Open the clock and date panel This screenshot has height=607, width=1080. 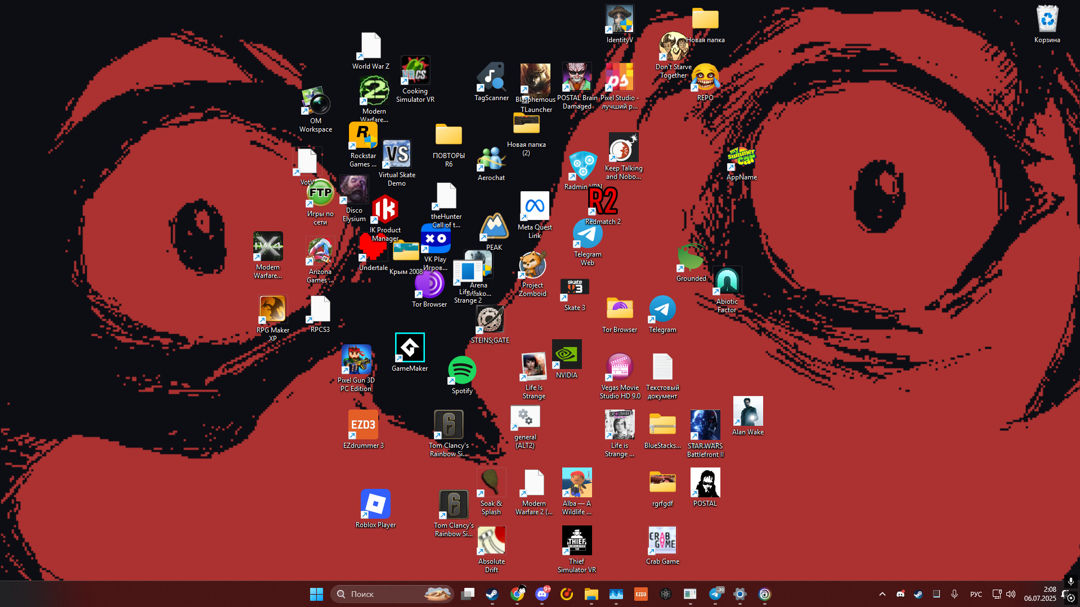[x=1040, y=594]
